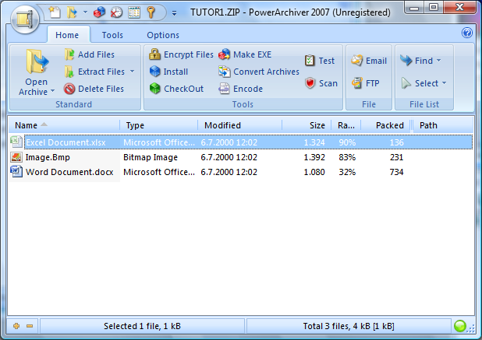Click the red and blue cubes quick access icon
The height and width of the screenshot is (340, 482).
click(99, 12)
